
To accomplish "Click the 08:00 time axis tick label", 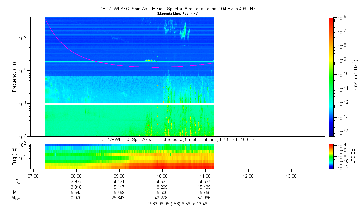I will (x=76, y=176).
